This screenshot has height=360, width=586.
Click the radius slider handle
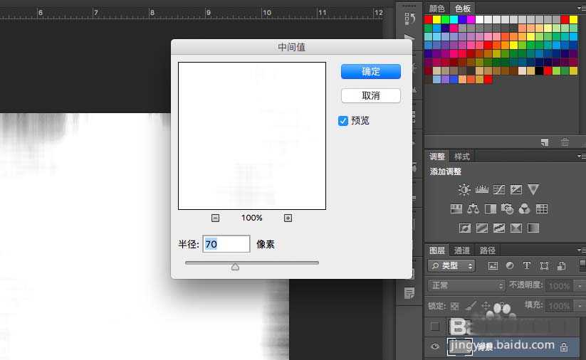[235, 267]
